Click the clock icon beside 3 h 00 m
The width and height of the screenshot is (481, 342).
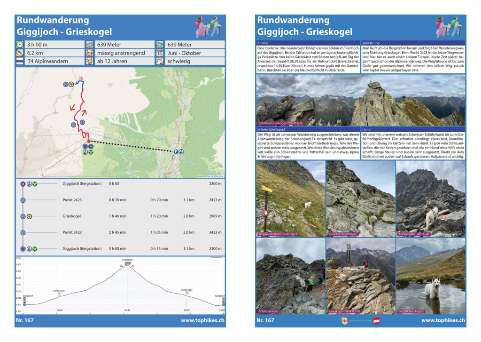[20, 45]
